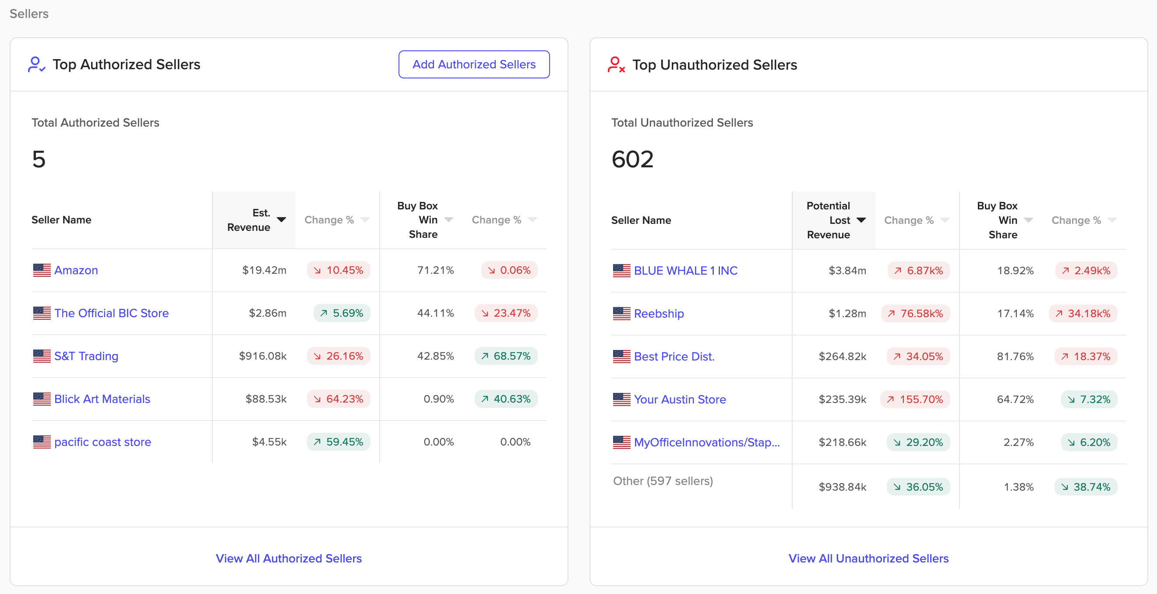Open View All Authorized Sellers link
The height and width of the screenshot is (594, 1157).
[x=289, y=559]
